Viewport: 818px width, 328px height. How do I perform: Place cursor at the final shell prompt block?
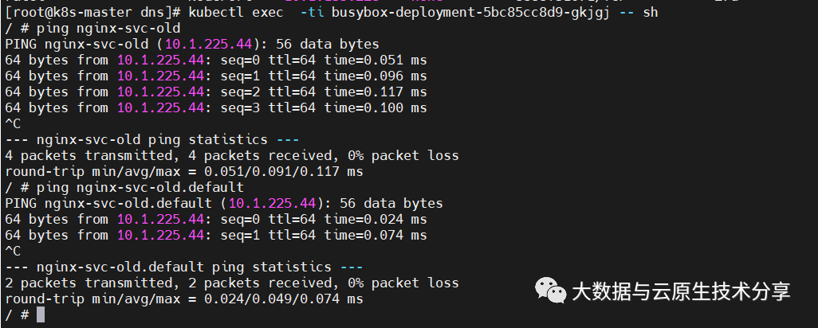pyautogui.click(x=41, y=314)
